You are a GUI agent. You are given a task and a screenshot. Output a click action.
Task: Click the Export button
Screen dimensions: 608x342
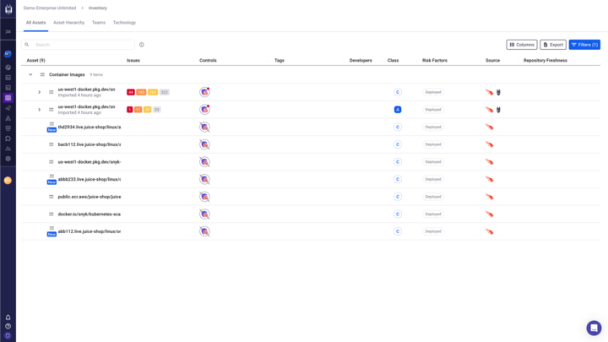[553, 45]
